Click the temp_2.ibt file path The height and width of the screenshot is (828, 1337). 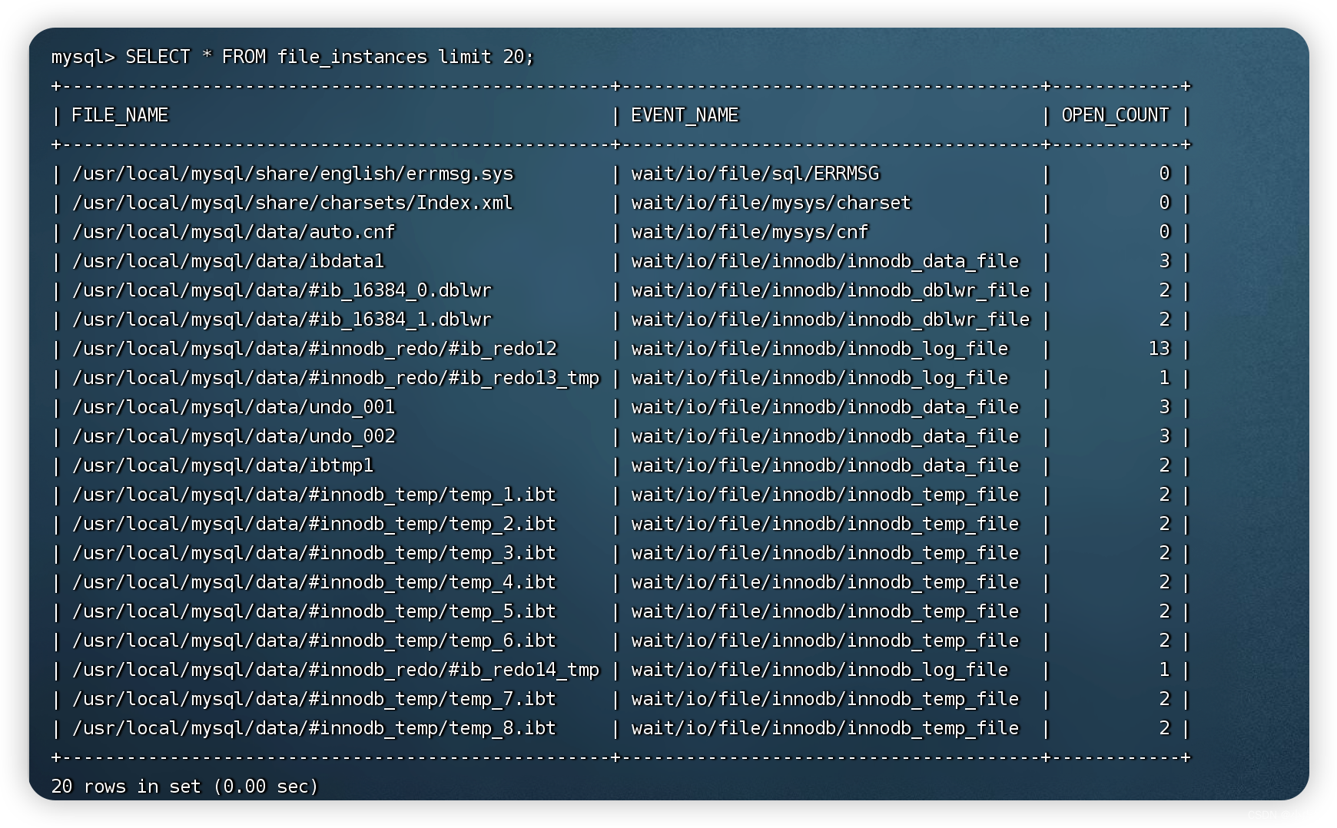pos(314,524)
